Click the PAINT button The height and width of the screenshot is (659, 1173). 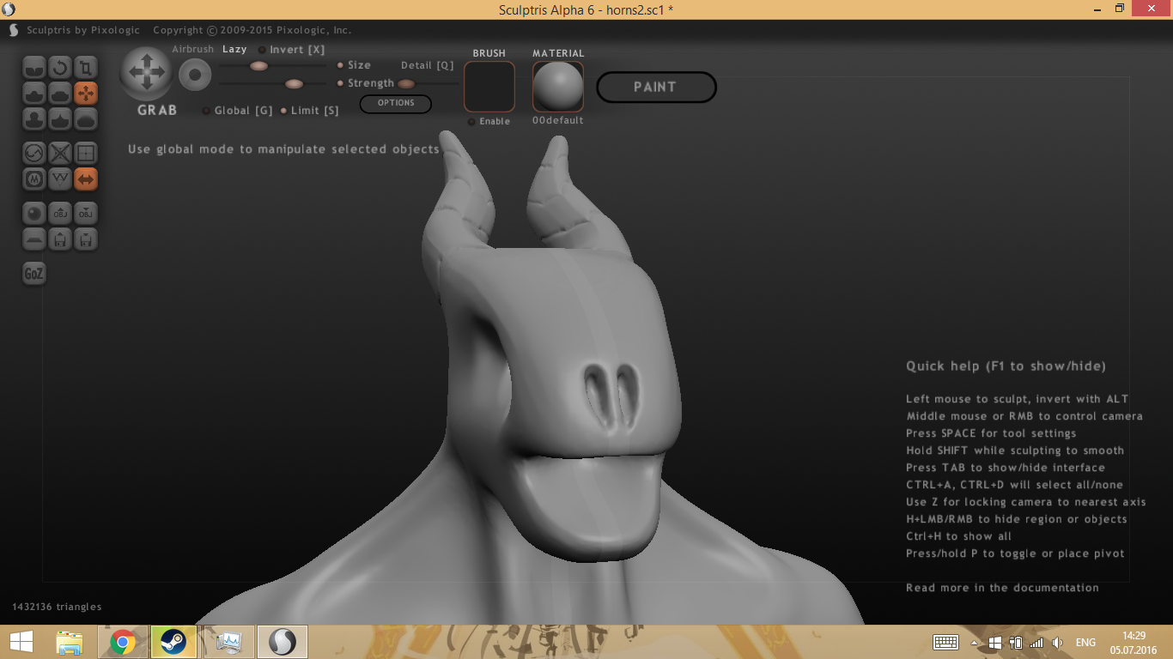pyautogui.click(x=656, y=87)
